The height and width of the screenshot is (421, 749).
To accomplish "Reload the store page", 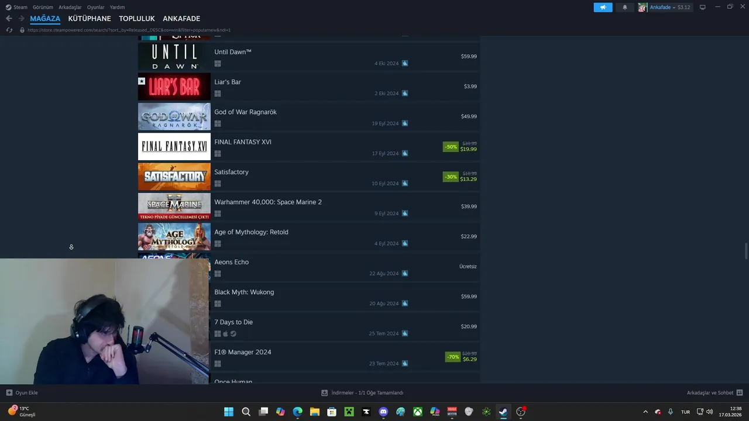I will coord(9,30).
